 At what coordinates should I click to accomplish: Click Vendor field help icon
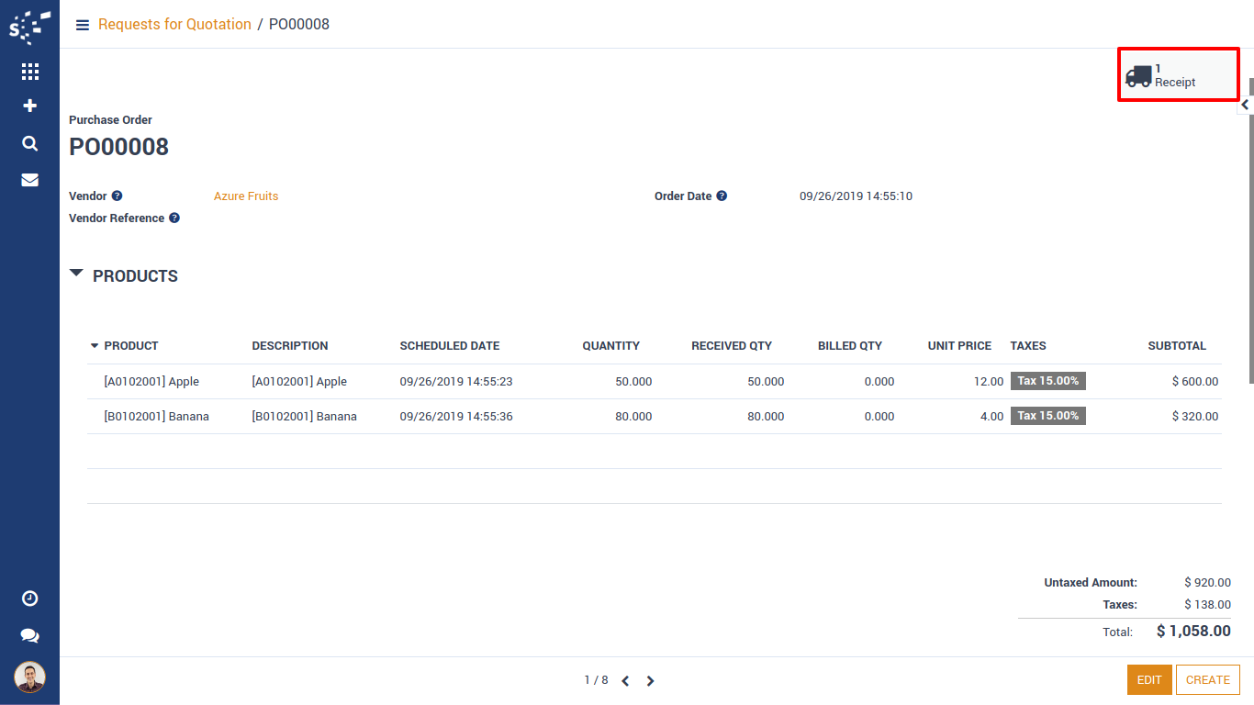117,196
